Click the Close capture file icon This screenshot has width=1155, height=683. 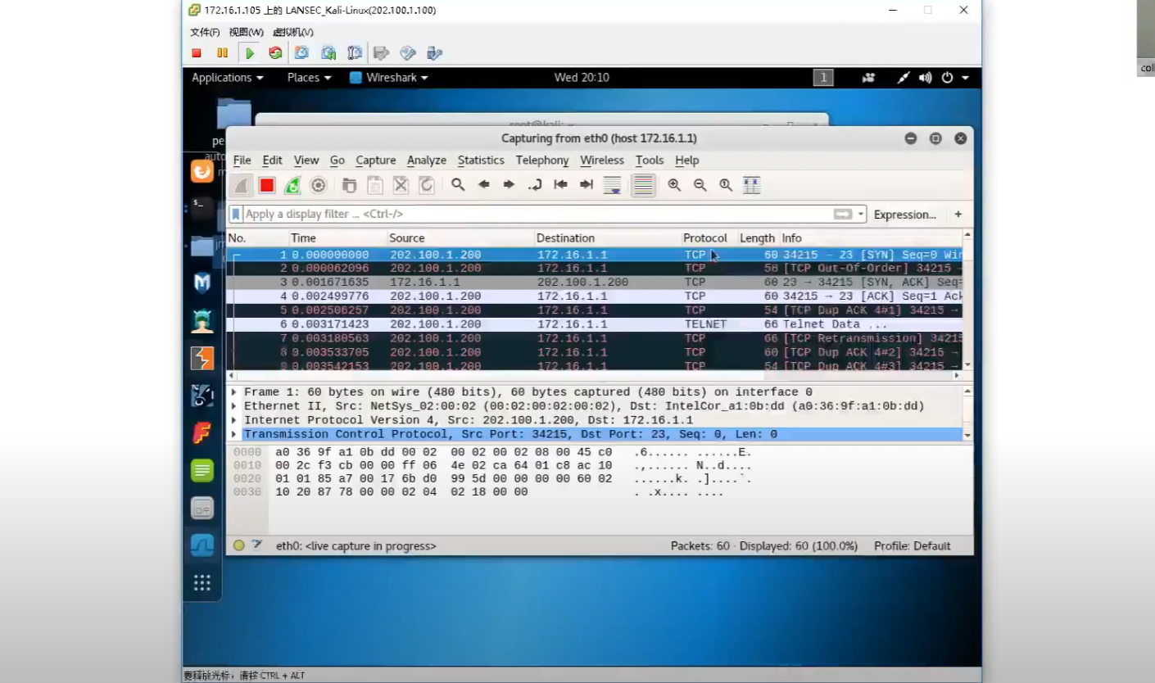pyautogui.click(x=401, y=185)
